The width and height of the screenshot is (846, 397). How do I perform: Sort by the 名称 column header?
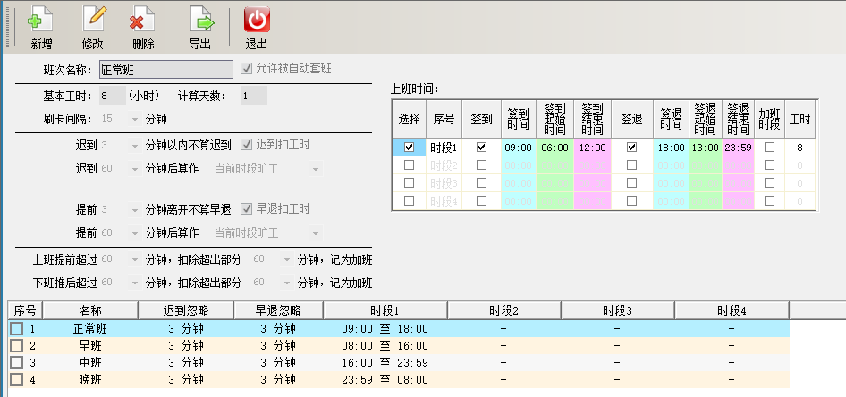(90, 310)
